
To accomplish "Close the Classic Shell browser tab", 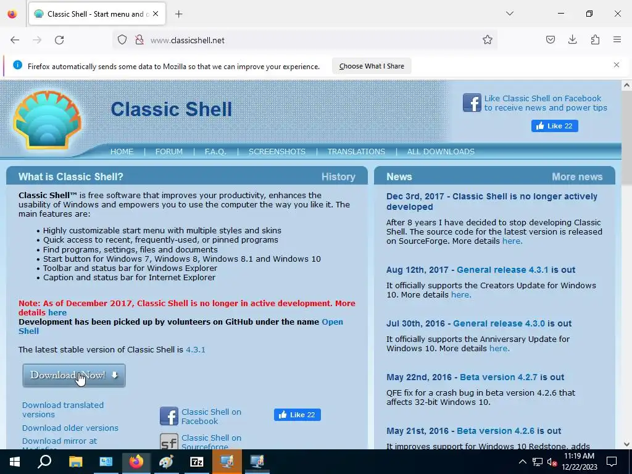I will coord(156,14).
